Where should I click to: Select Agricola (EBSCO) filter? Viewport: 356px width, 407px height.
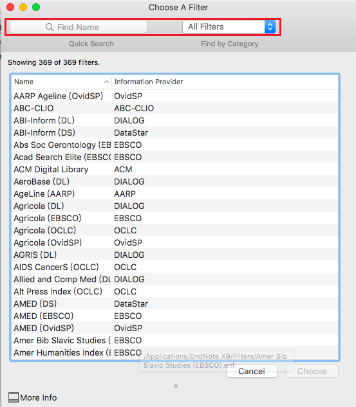(x=174, y=218)
